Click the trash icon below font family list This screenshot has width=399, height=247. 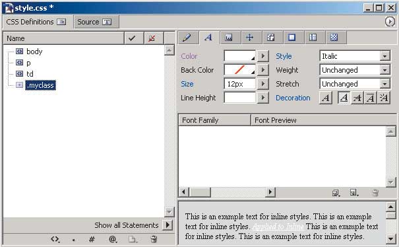[x=375, y=193]
